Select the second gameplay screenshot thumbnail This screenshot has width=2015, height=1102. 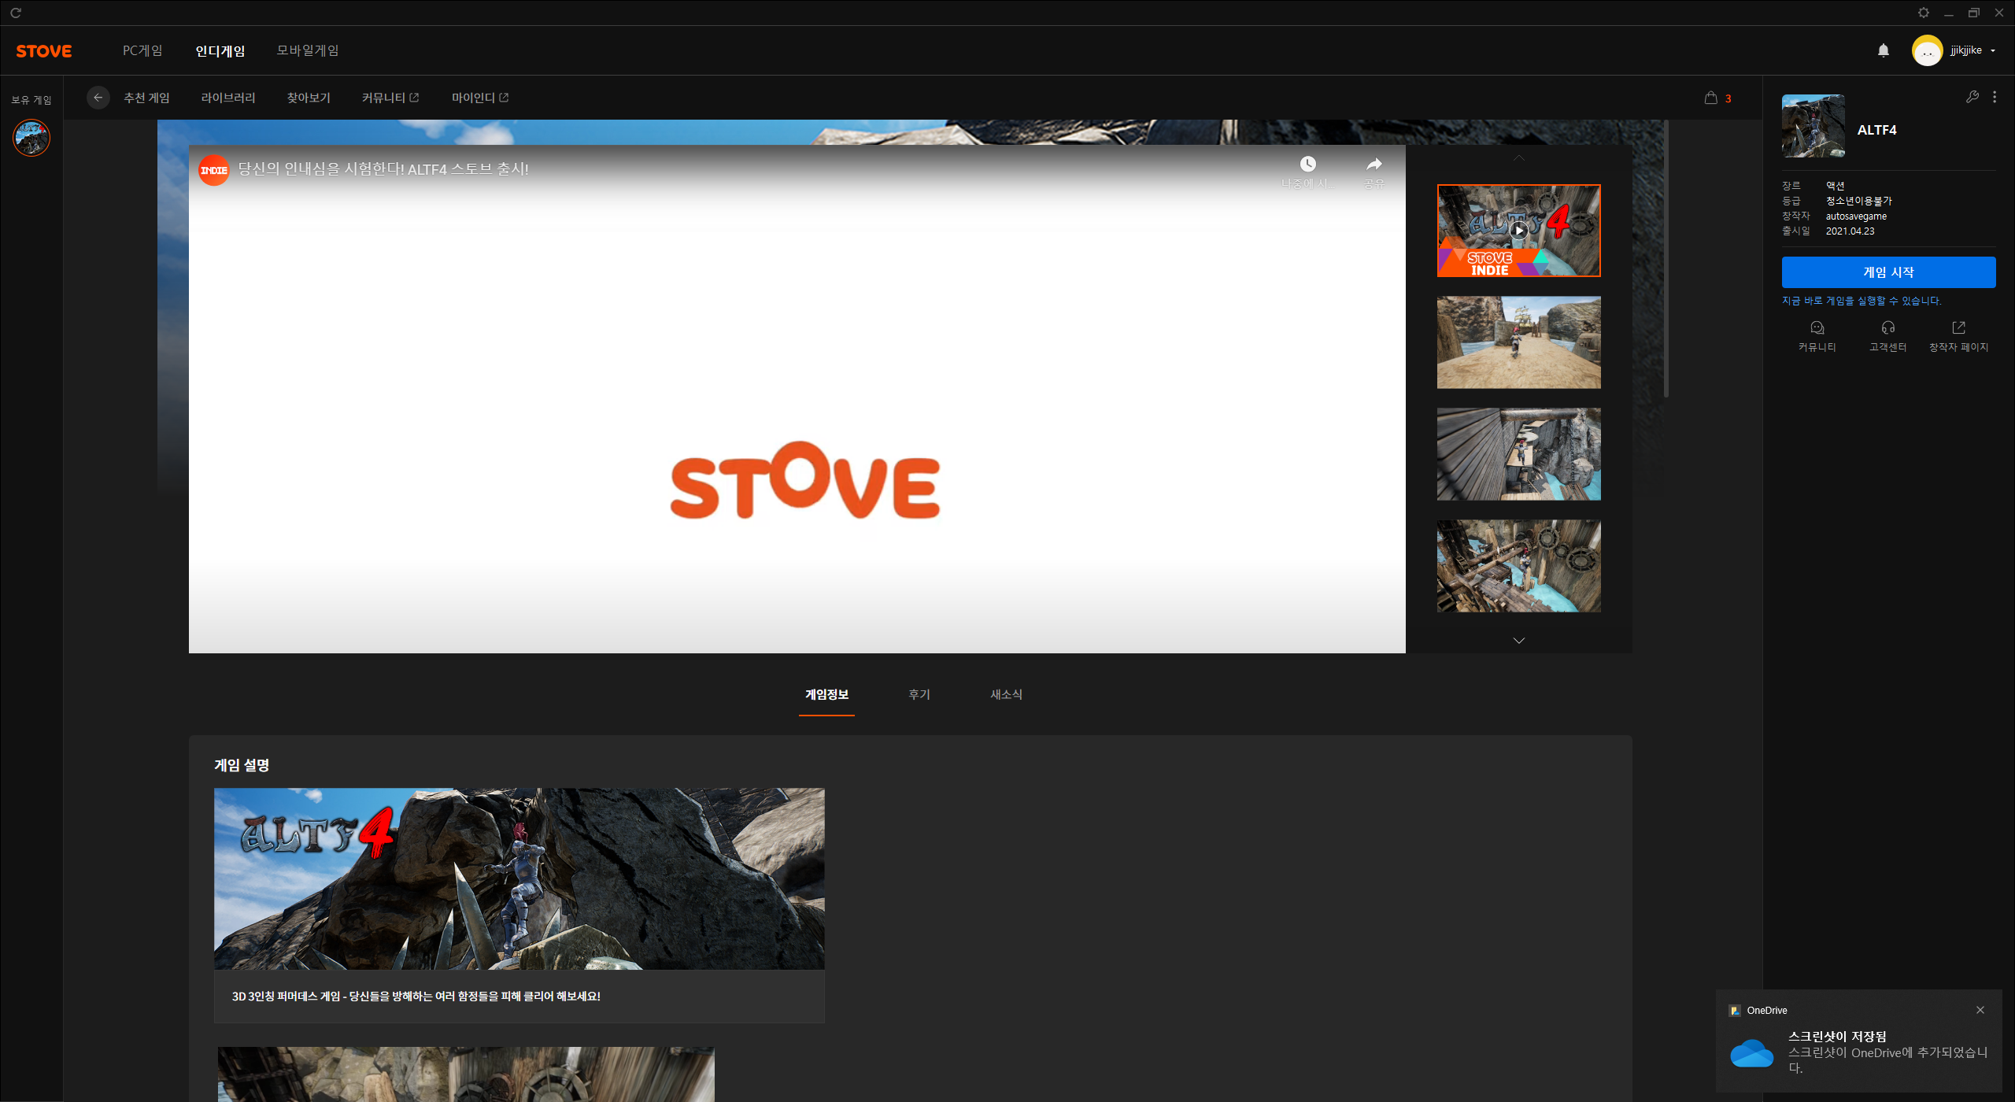(1518, 454)
